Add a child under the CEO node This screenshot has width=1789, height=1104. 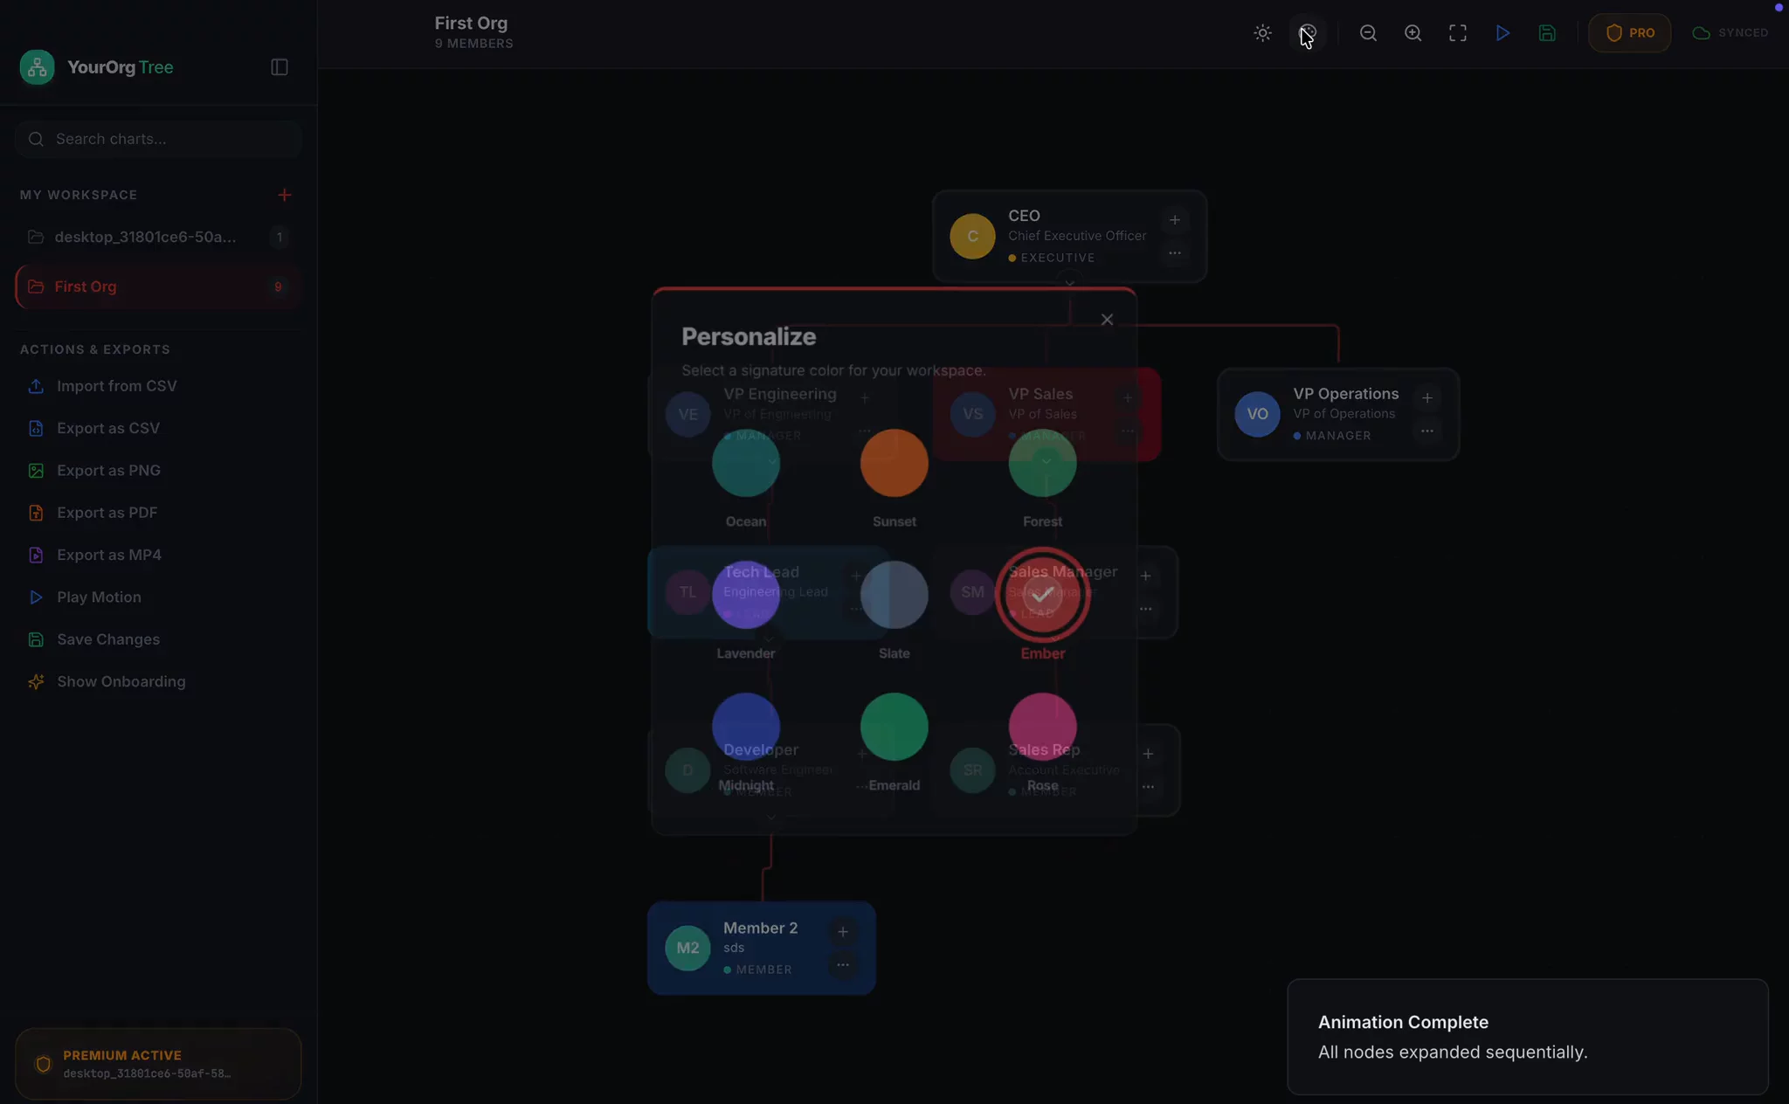tap(1175, 220)
